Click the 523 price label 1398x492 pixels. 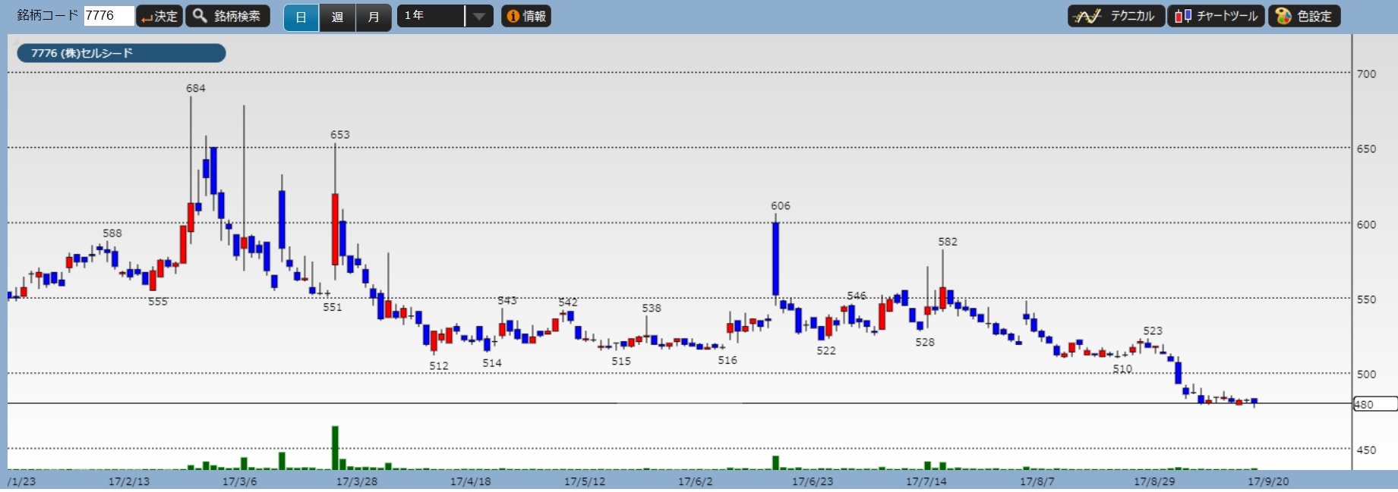coord(1153,331)
